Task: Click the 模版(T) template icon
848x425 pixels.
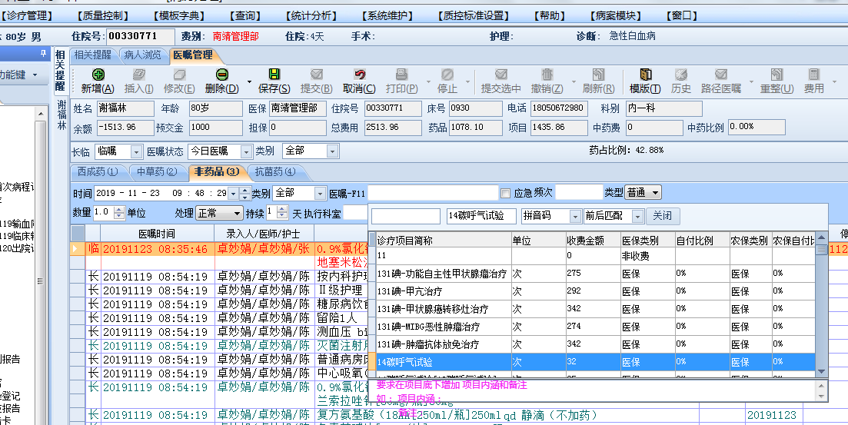Action: pos(645,75)
